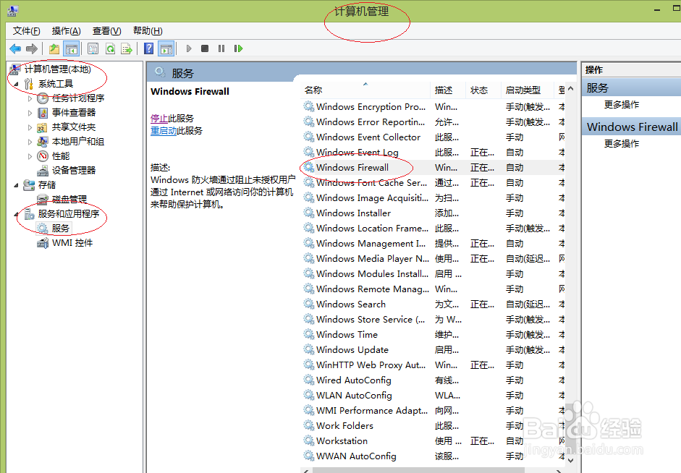
Task: Click the Stop Service square icon
Action: (205, 48)
